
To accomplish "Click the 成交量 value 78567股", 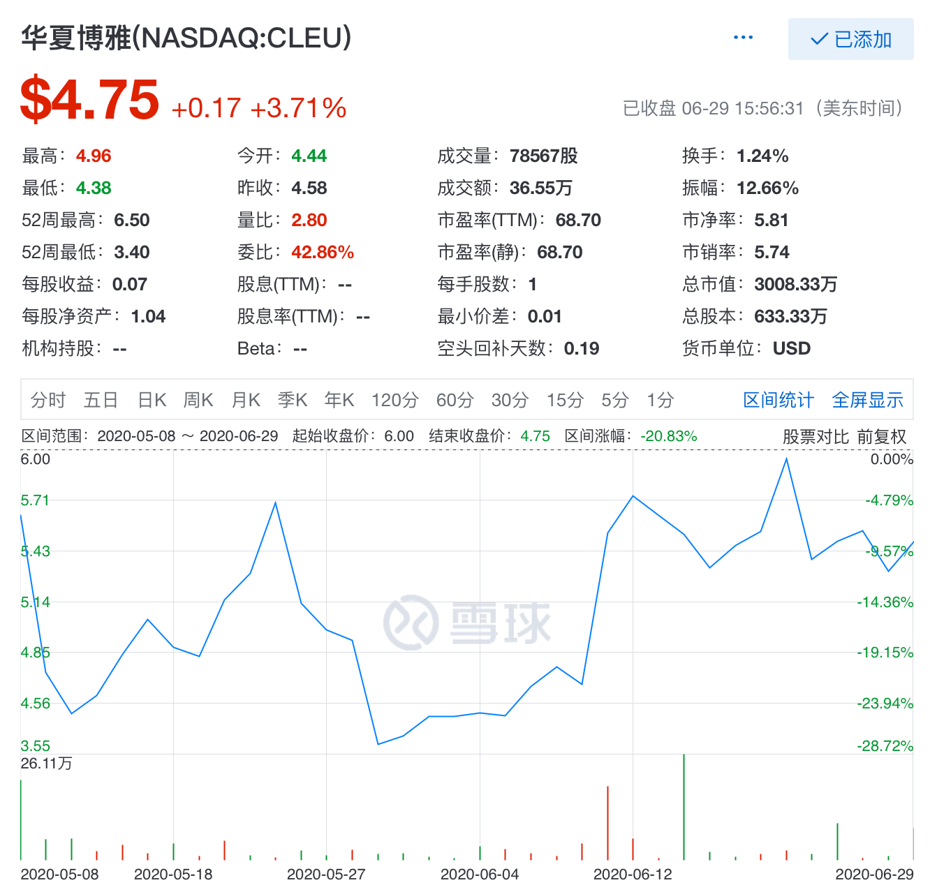I will pyautogui.click(x=544, y=156).
